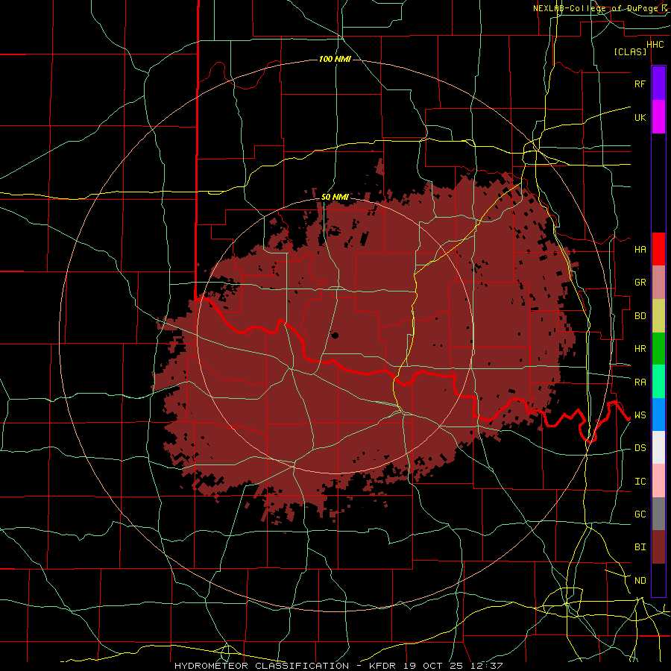671x671 pixels.
Task: Click the DS legend label
Action: pyautogui.click(x=640, y=448)
